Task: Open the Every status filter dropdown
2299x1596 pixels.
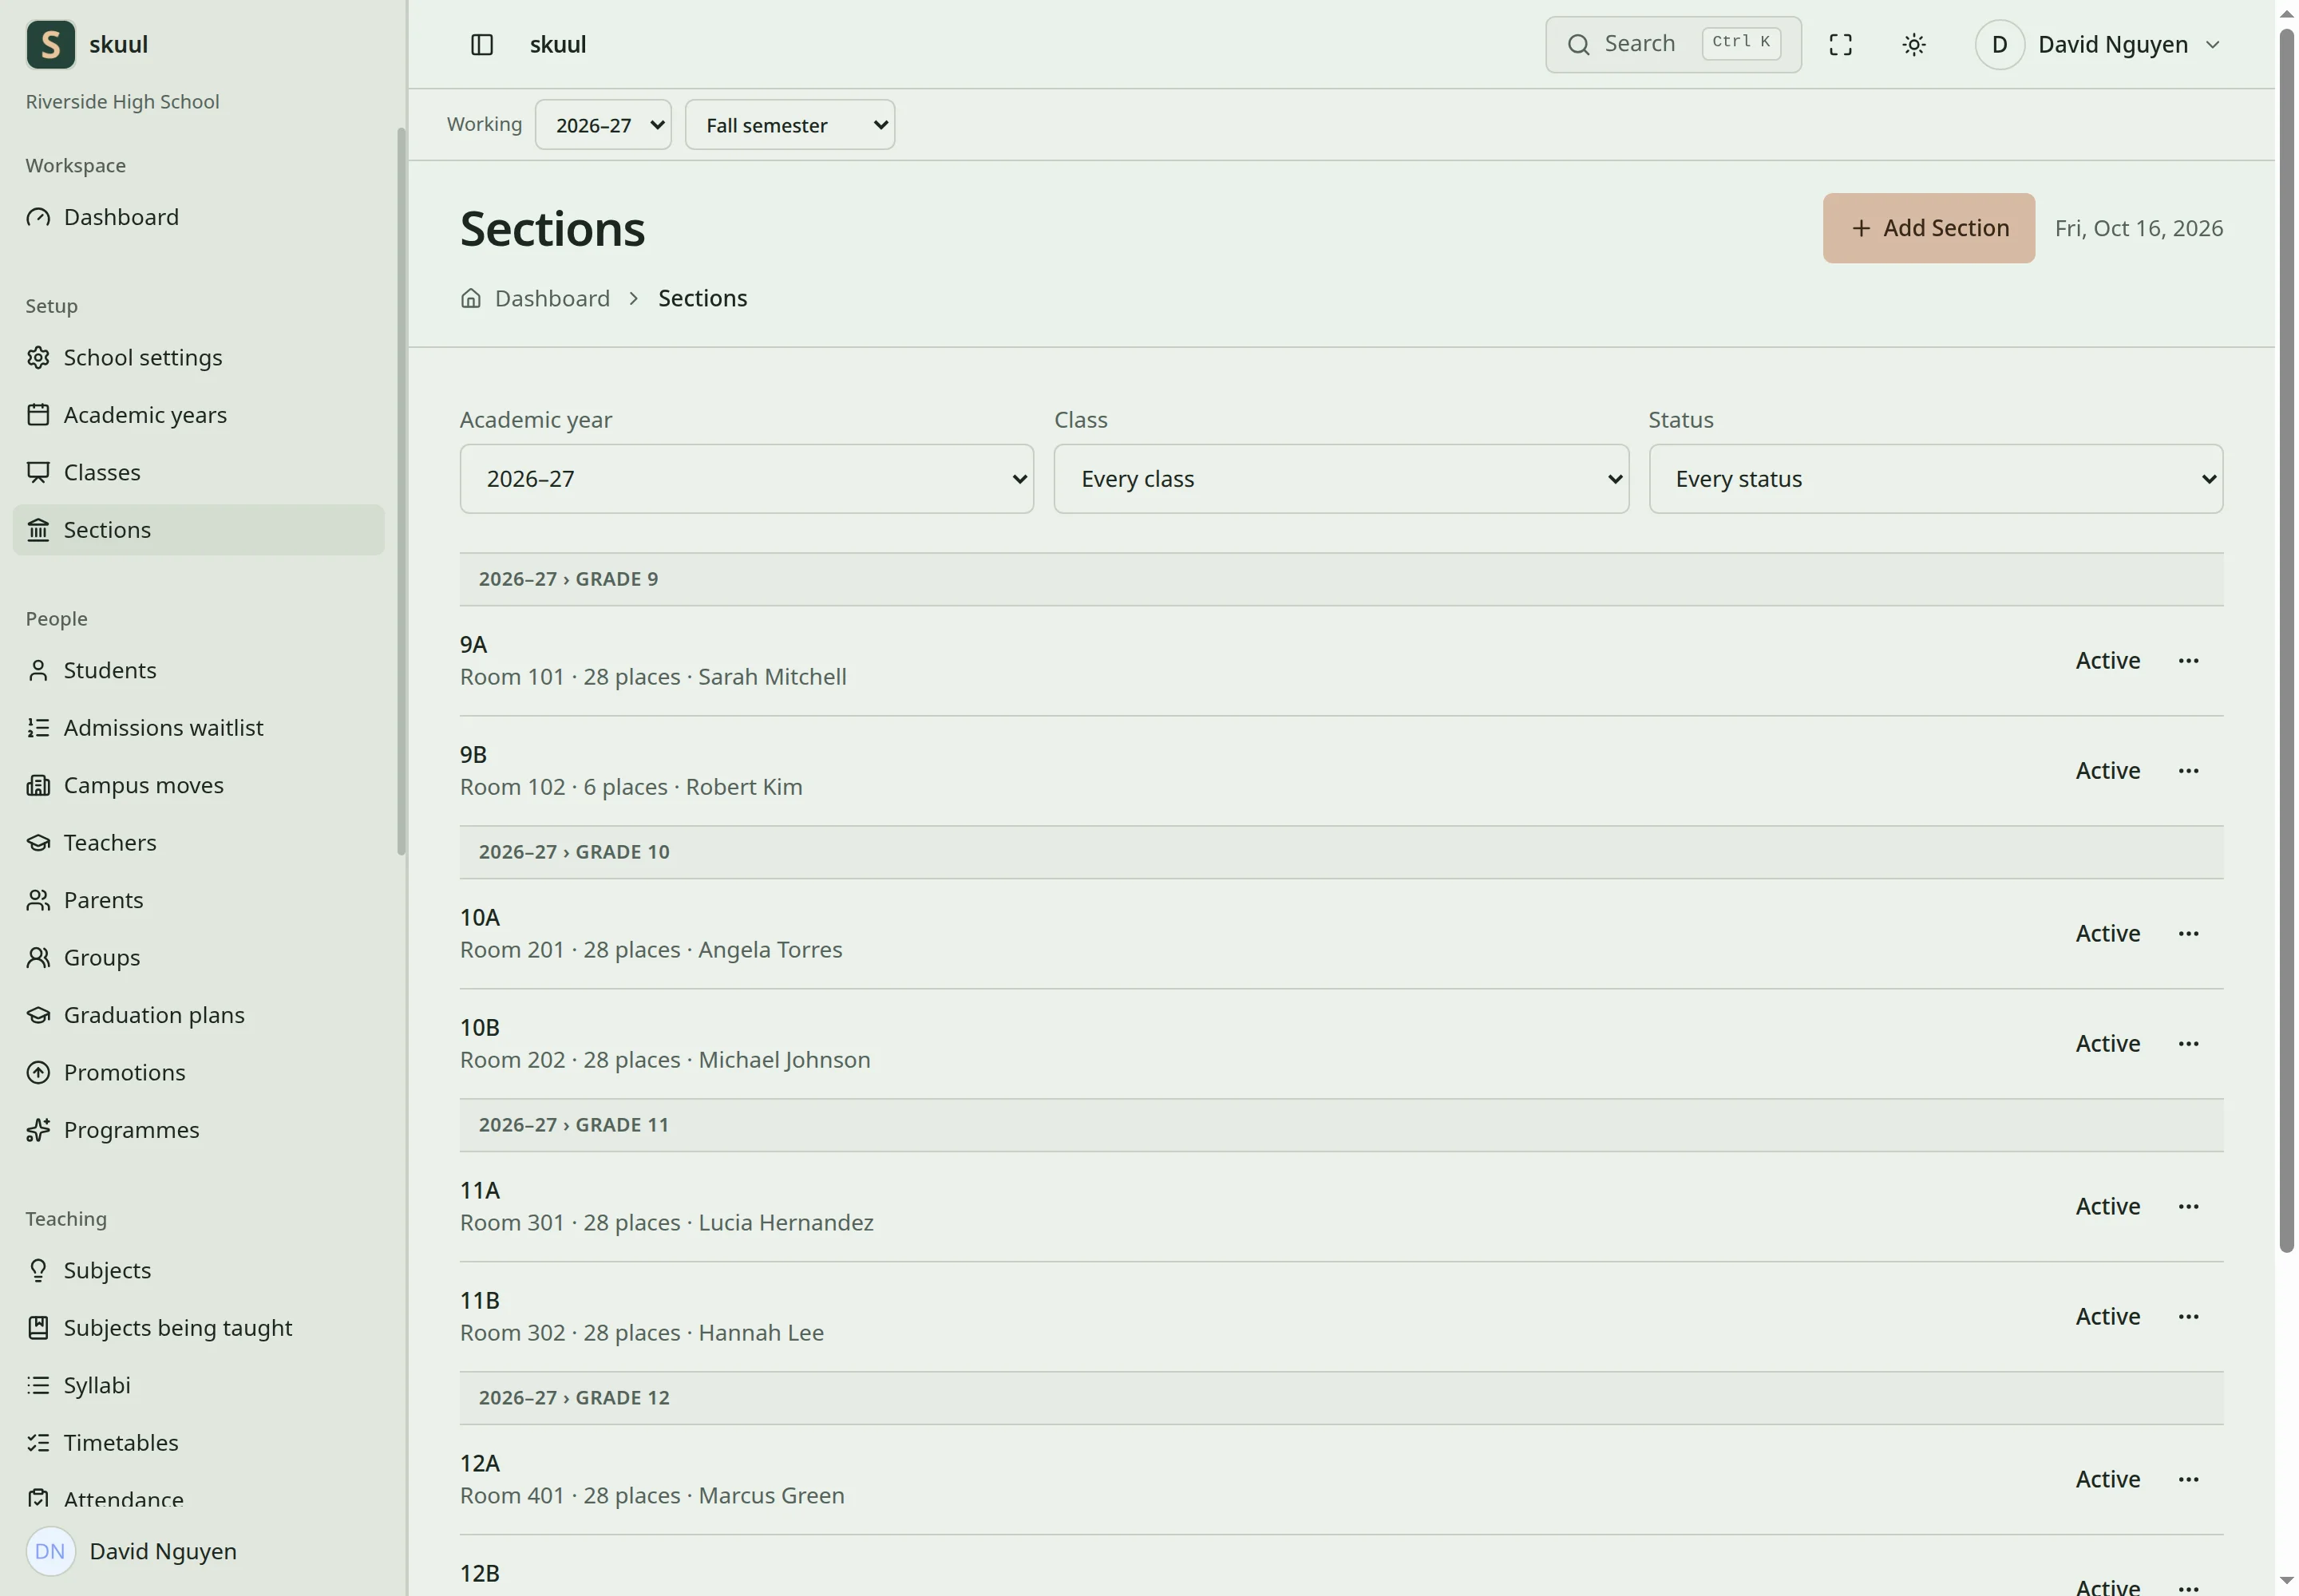Action: (1935, 479)
